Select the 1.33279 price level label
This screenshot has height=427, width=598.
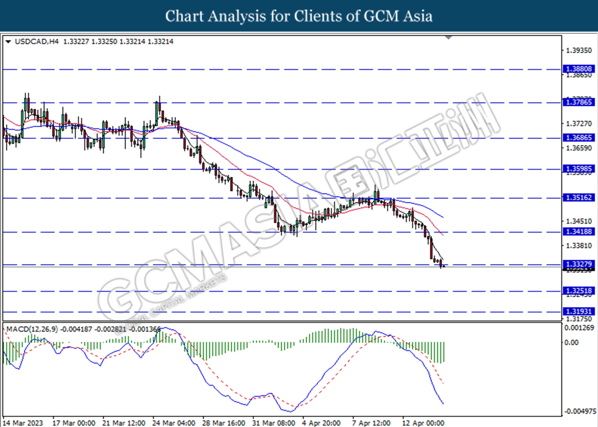[x=579, y=264]
